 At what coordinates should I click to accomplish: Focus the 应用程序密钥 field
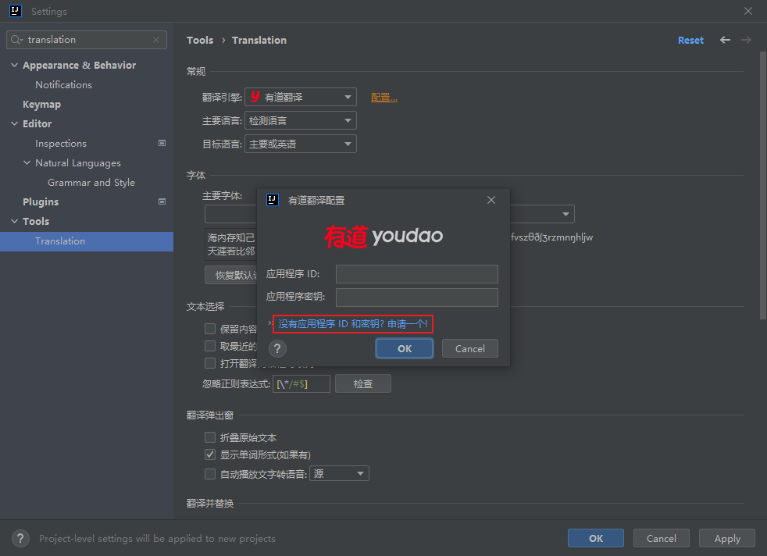[x=417, y=298]
